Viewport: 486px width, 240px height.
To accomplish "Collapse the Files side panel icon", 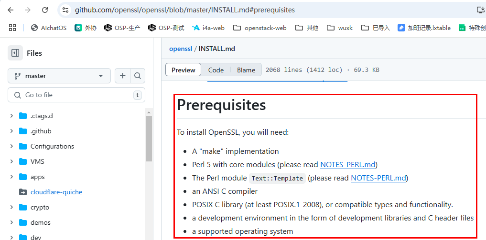I will 15,53.
